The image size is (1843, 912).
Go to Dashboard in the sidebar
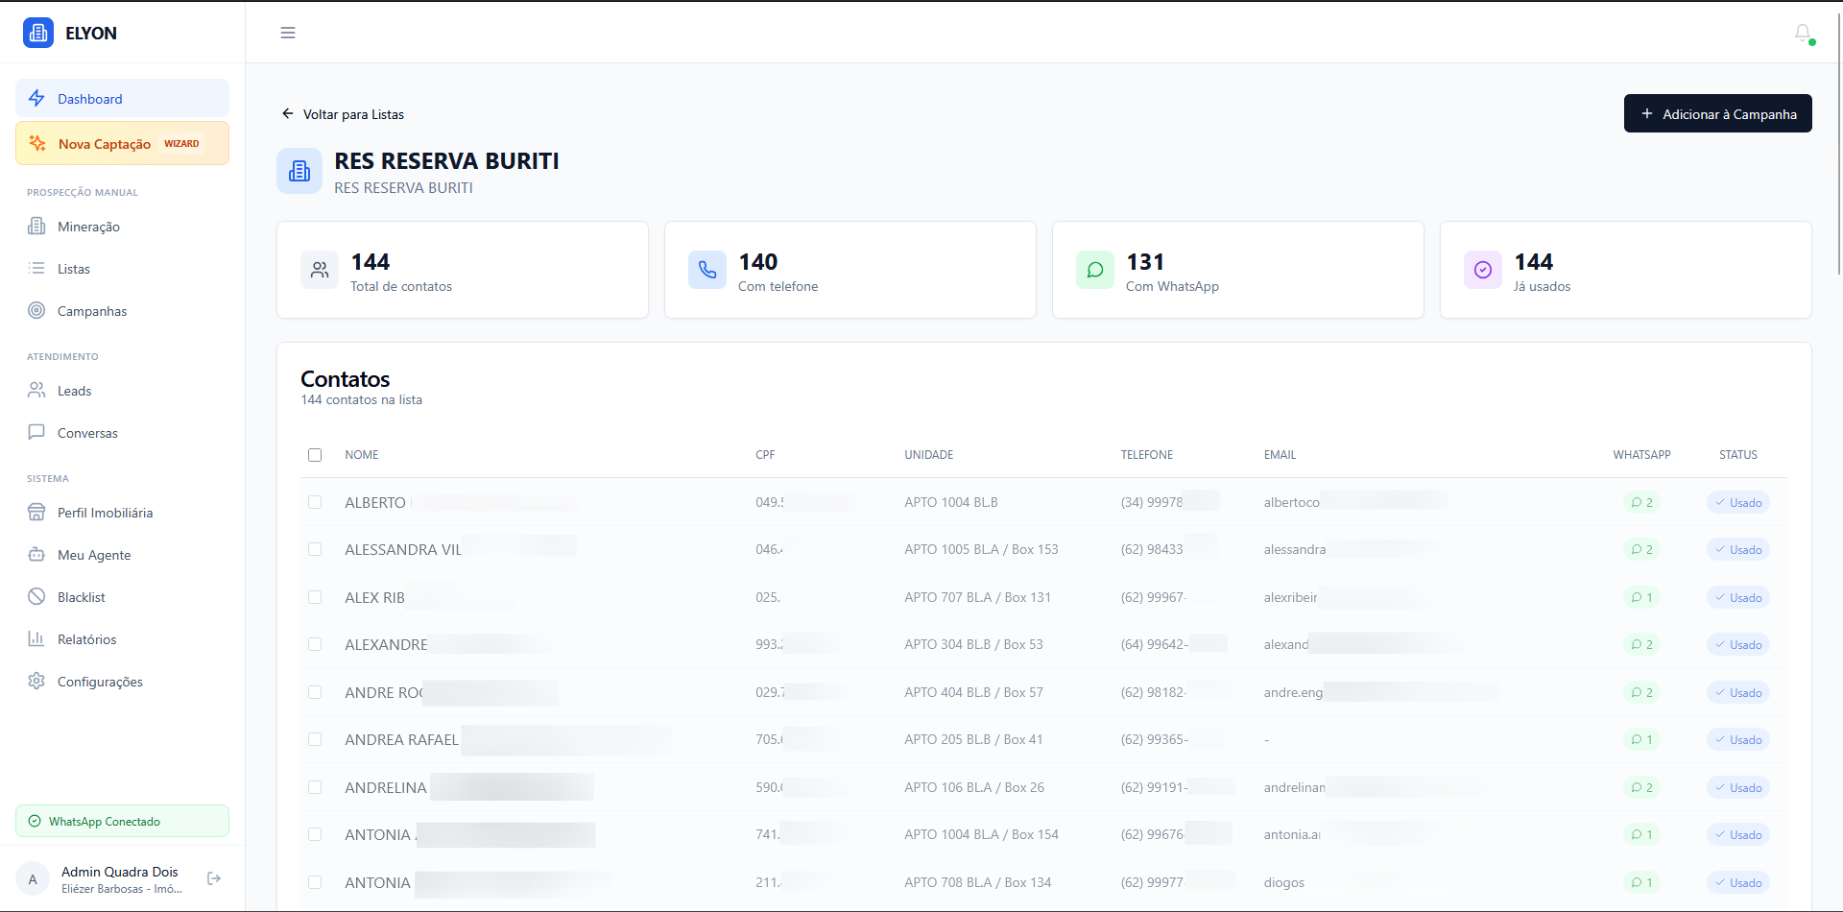(90, 99)
